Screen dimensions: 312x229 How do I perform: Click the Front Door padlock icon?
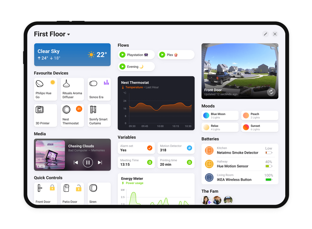[52, 187]
